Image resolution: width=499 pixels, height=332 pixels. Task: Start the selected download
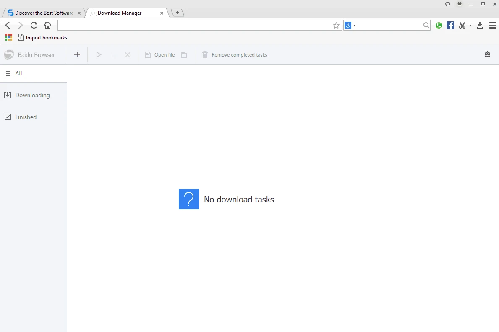[99, 54]
